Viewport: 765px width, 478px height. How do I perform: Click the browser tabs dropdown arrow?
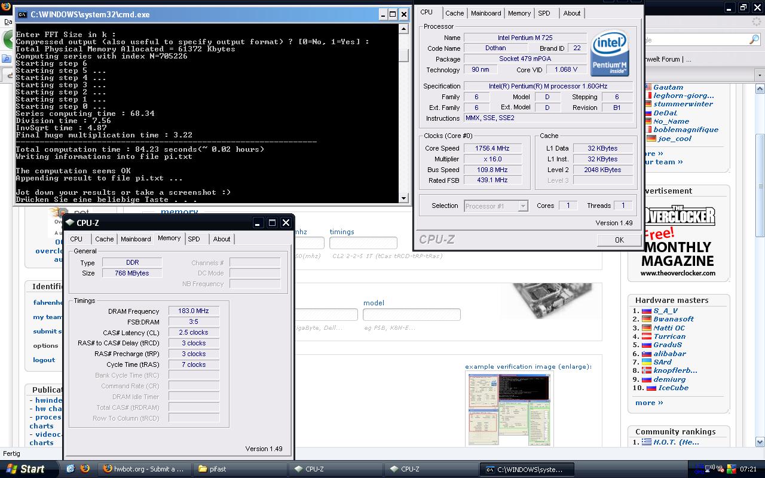[x=760, y=76]
